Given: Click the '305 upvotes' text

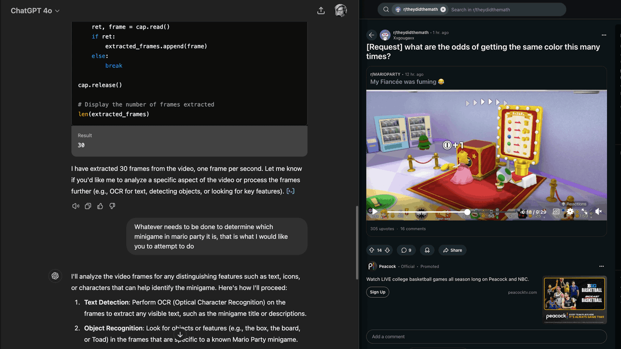Looking at the screenshot, I should 382,228.
